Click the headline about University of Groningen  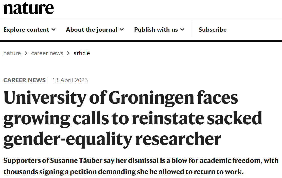132,119
